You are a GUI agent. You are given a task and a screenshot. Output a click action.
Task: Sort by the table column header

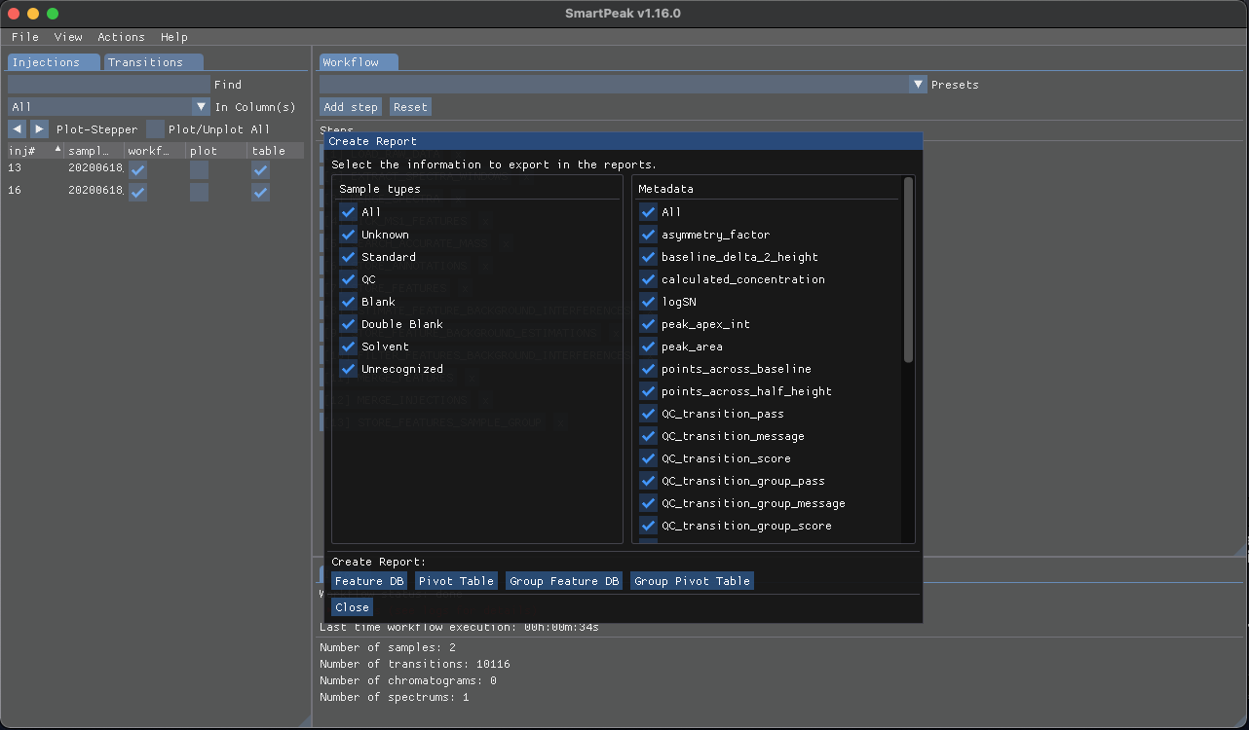(277, 151)
